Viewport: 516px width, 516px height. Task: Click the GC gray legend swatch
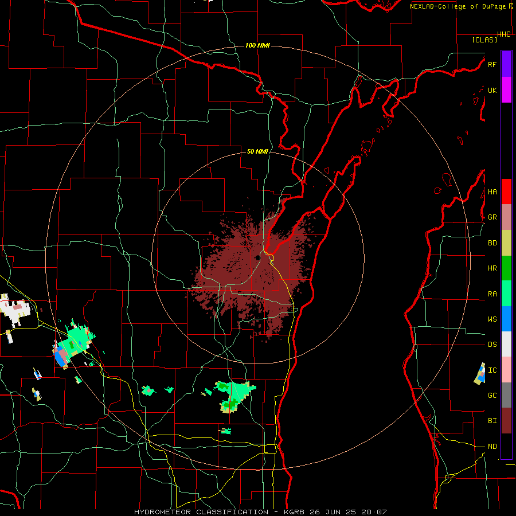pyautogui.click(x=506, y=395)
